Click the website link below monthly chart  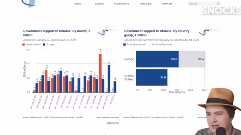pyautogui.click(x=107, y=117)
